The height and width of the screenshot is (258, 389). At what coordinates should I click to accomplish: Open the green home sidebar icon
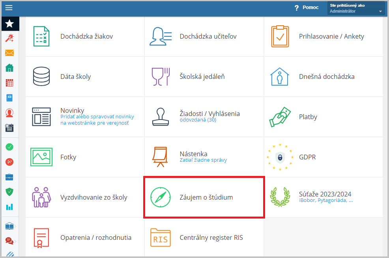click(9, 68)
